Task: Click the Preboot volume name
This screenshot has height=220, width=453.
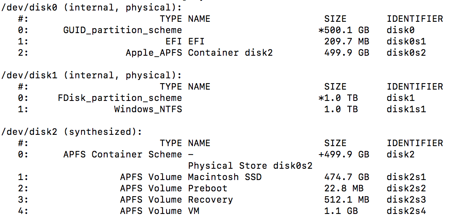Action: 207,188
